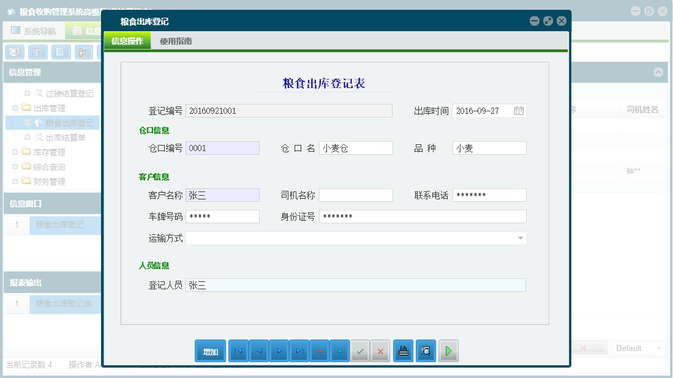Expand the 运输方式 dropdown
The height and width of the screenshot is (378, 673).
click(520, 238)
